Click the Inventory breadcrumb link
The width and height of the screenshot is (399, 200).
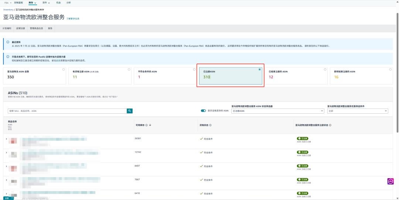pyautogui.click(x=8, y=10)
